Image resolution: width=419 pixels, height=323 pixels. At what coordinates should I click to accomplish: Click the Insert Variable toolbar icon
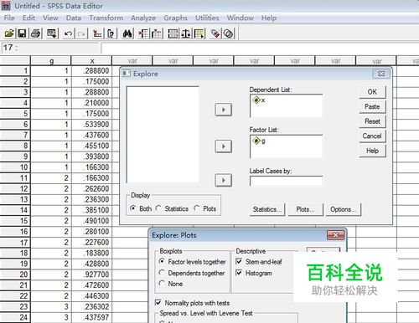157,33
